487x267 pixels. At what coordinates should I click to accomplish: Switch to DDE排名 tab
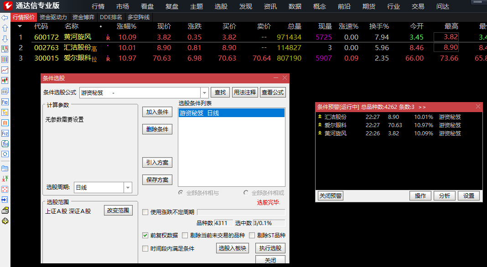tap(111, 17)
